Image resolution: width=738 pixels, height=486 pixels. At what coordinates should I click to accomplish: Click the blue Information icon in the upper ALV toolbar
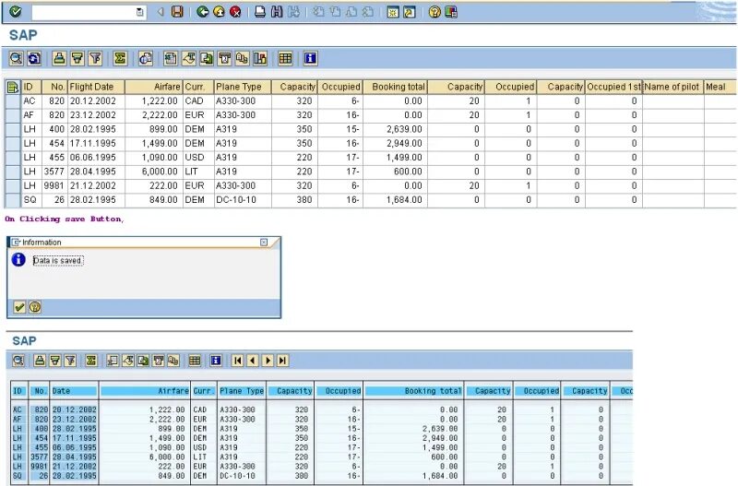coord(310,58)
